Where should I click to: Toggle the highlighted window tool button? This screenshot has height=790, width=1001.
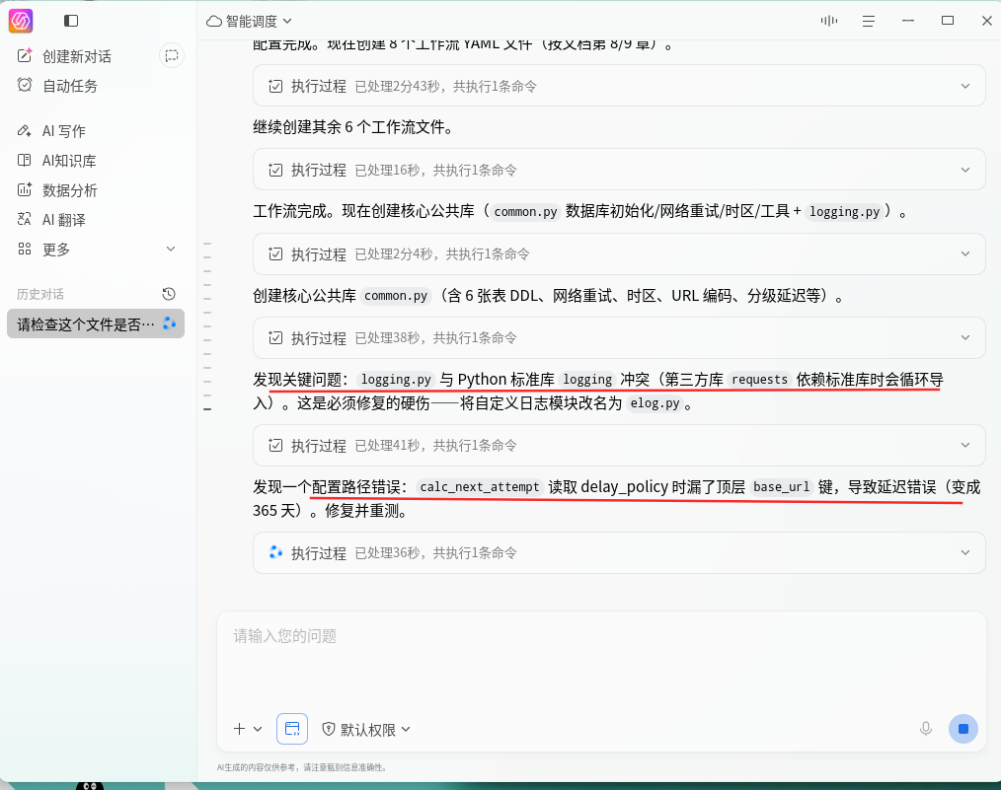[x=292, y=729]
